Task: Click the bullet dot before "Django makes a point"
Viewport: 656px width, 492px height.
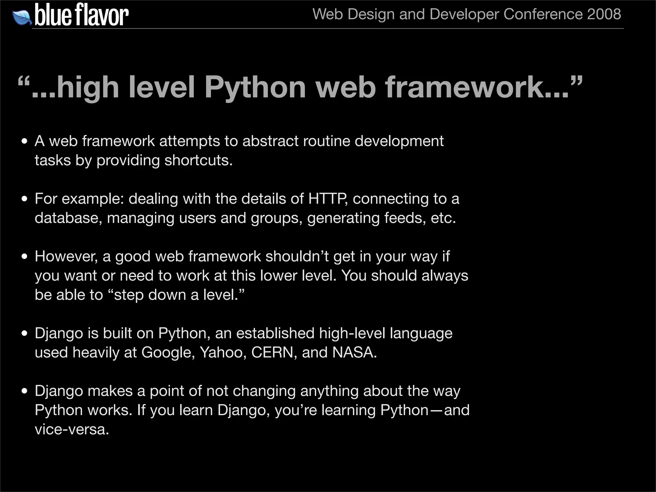Action: (25, 391)
